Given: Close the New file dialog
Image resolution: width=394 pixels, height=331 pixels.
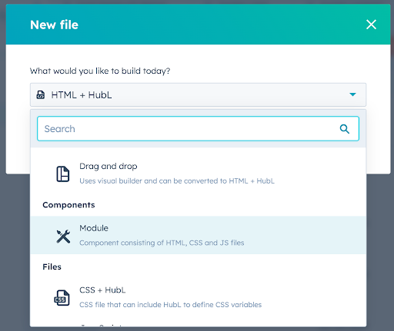Looking at the screenshot, I should (371, 25).
